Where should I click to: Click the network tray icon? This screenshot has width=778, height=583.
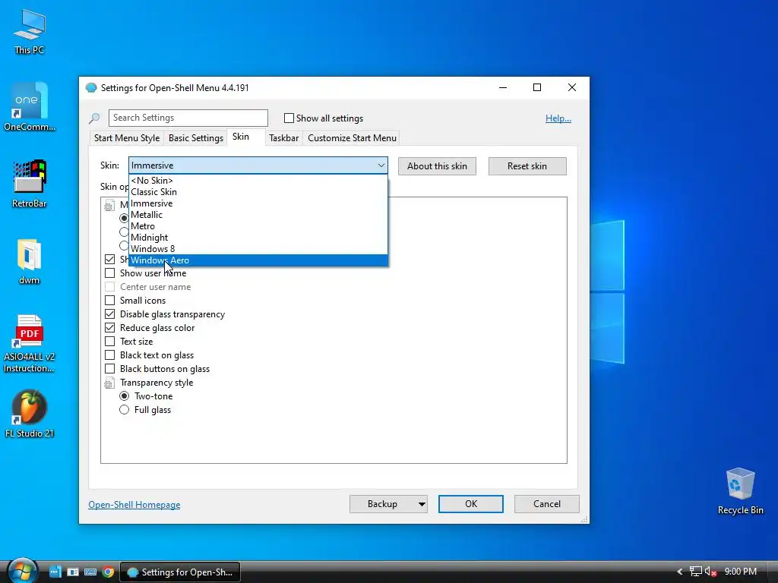click(x=696, y=572)
